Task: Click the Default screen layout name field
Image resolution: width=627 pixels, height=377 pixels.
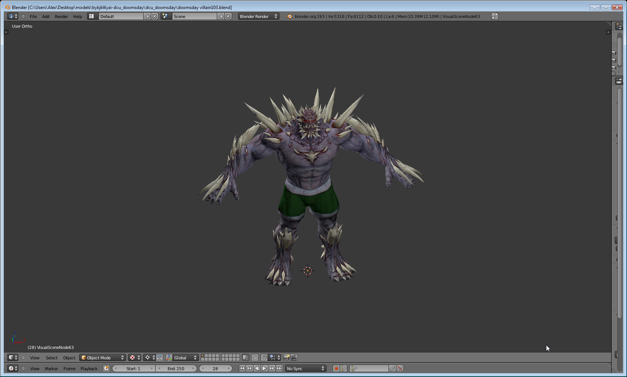Action: click(x=121, y=16)
